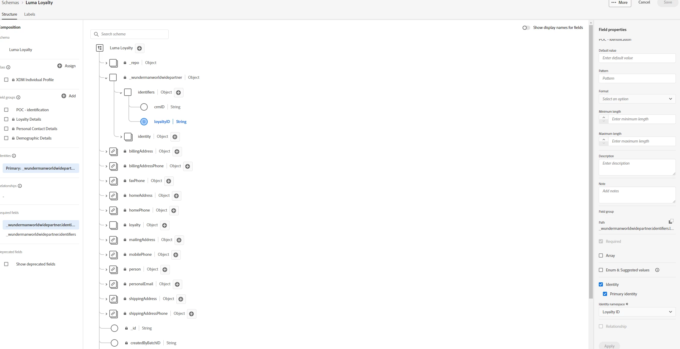
Task: Open the Format select dropdown
Action: point(637,99)
